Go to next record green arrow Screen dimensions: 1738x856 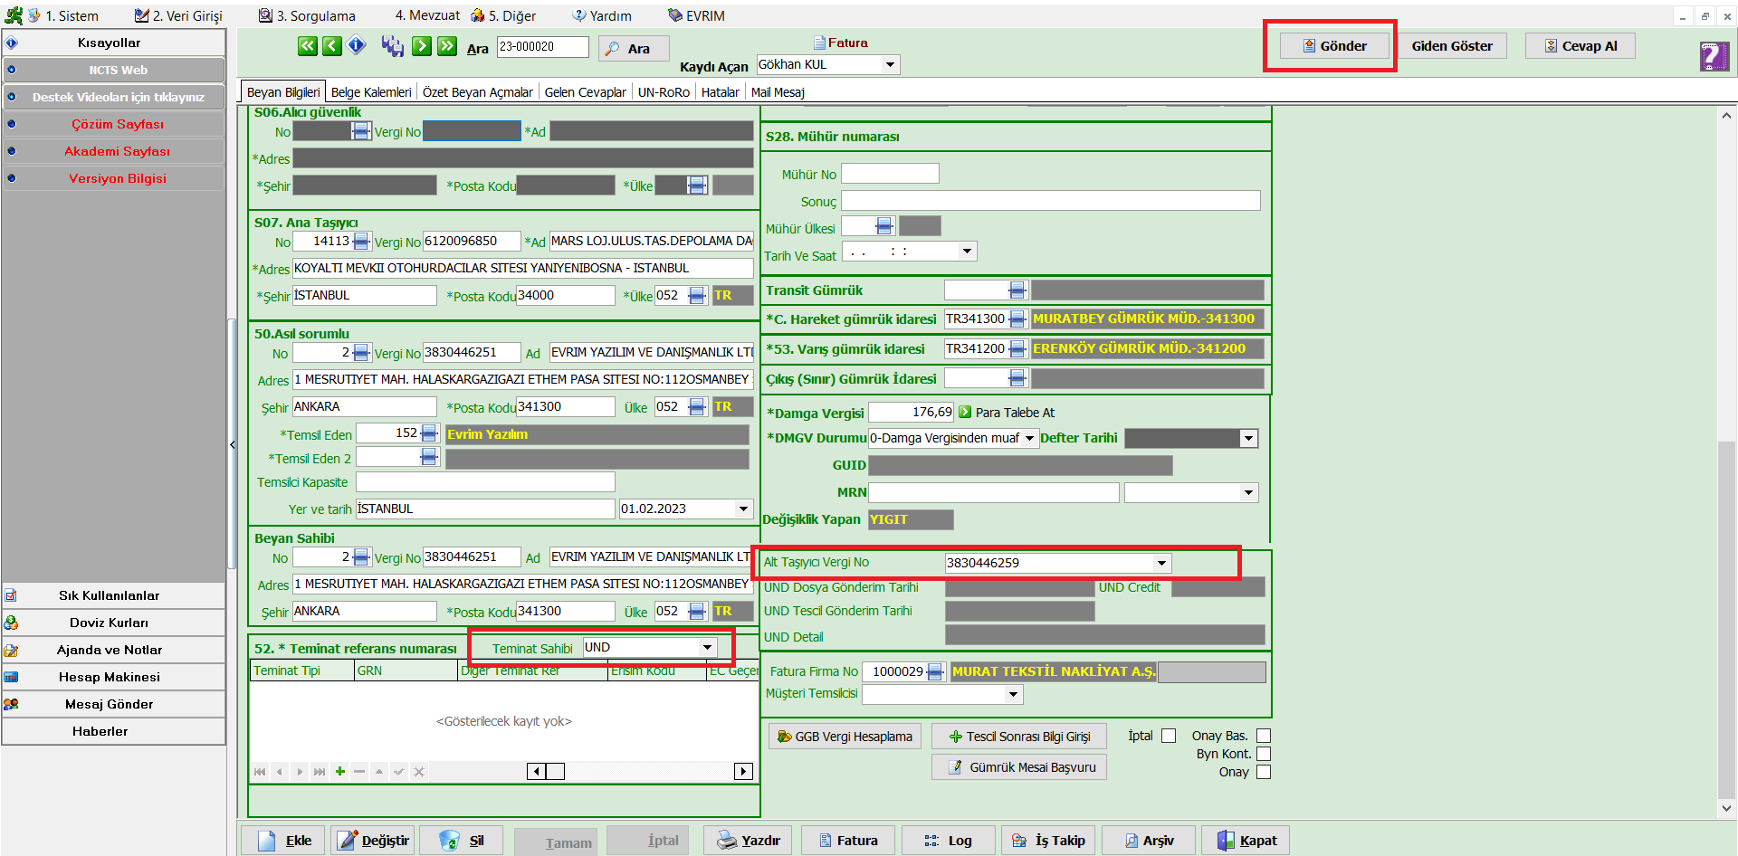(x=422, y=46)
